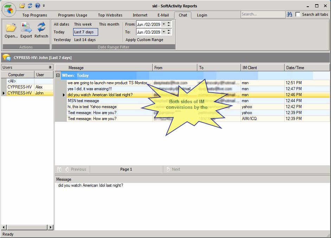
Task: Click Apply Custom Range
Action: click(x=144, y=40)
